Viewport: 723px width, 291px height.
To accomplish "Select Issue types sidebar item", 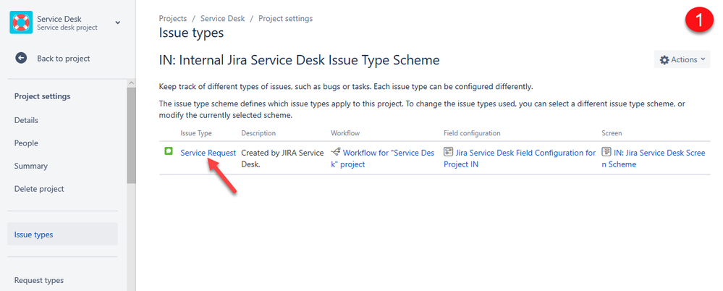I will coord(63,235).
